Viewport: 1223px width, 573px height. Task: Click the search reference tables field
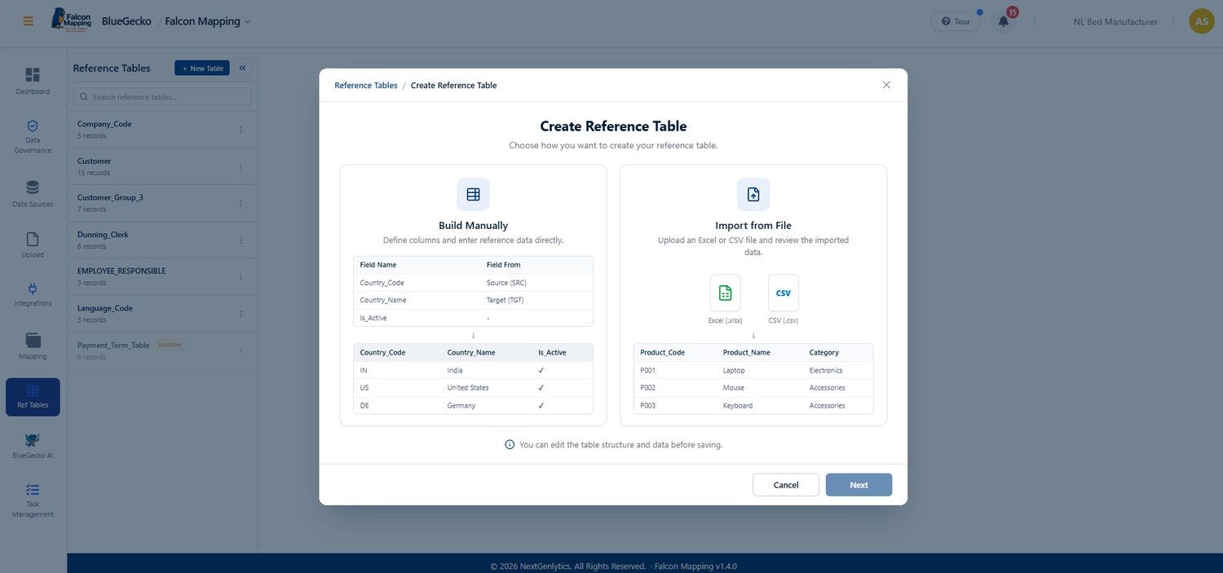click(x=162, y=97)
